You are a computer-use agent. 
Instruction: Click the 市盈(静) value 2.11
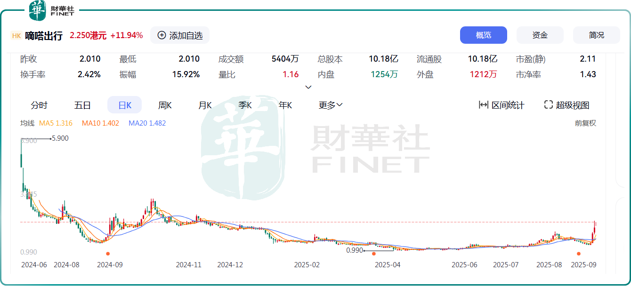(x=588, y=59)
